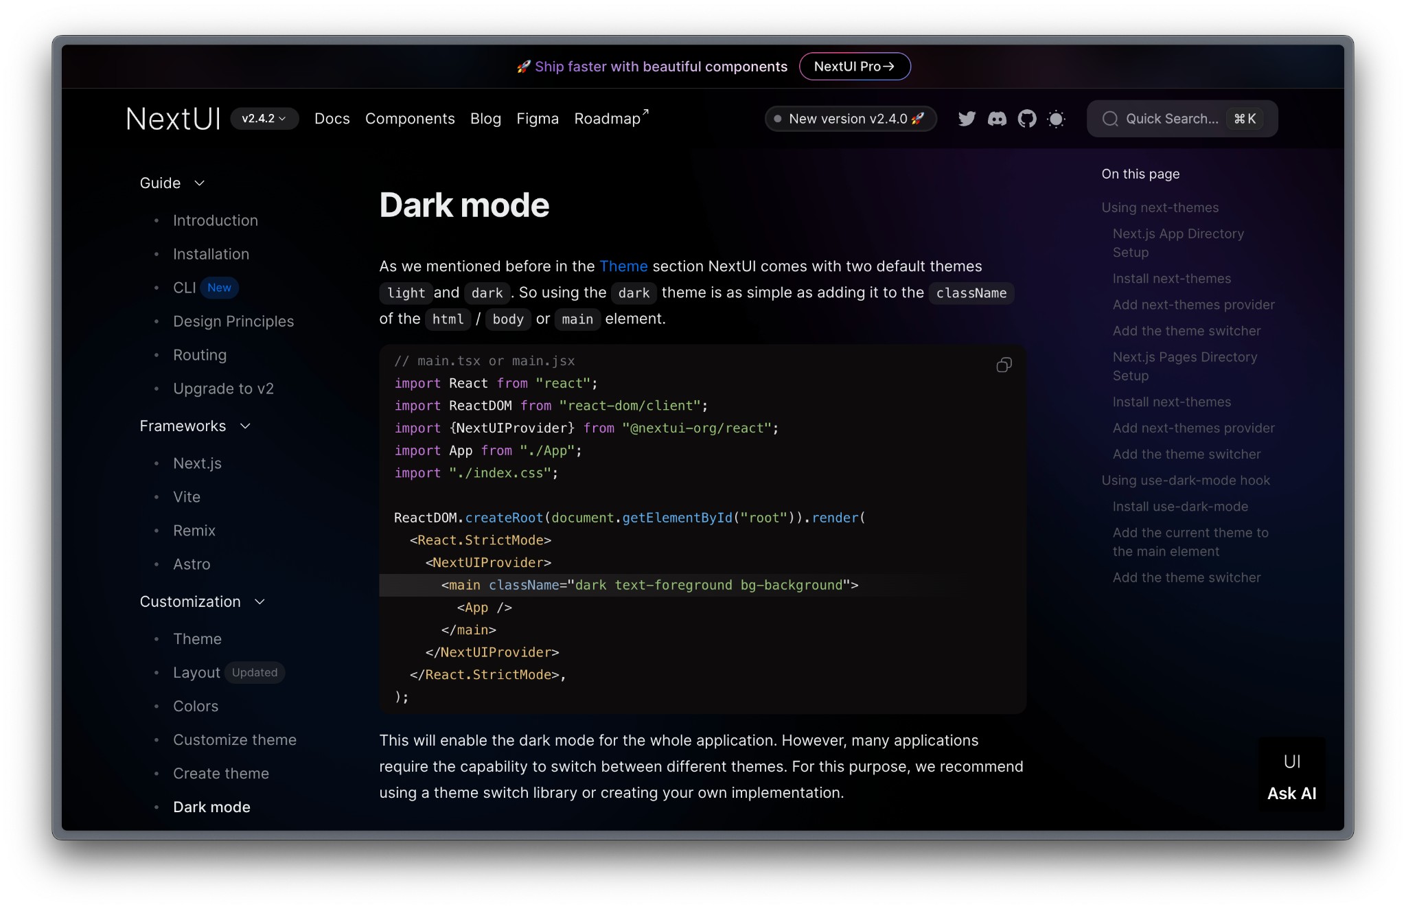Copy the code snippet using the copy icon
Viewport: 1406px width, 909px height.
[x=1003, y=365]
